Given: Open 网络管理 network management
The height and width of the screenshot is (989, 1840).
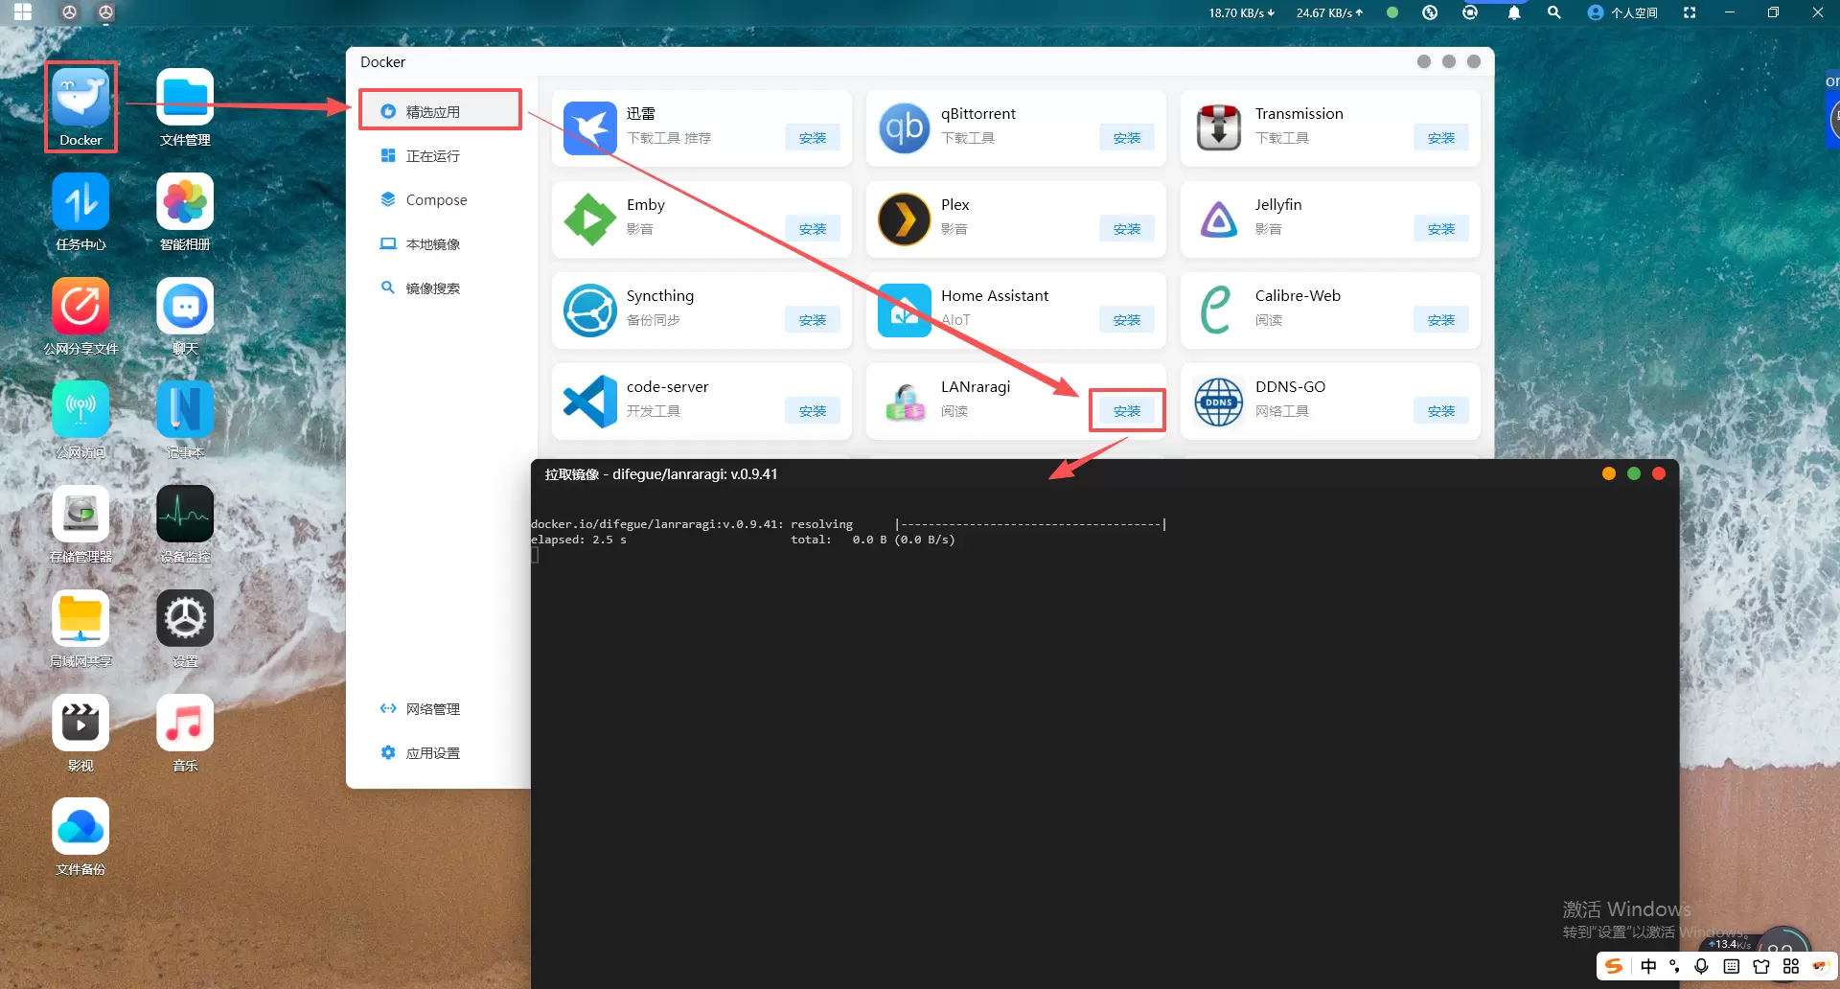Looking at the screenshot, I should coord(432,709).
